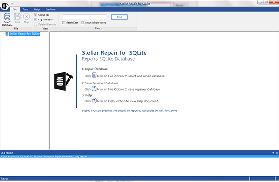Viewport: 279px width, 182px height.
Task: Click the pin icon on Log Report panel
Action: click(x=273, y=153)
